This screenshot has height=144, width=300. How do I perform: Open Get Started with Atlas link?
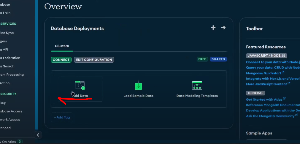[x=264, y=99]
